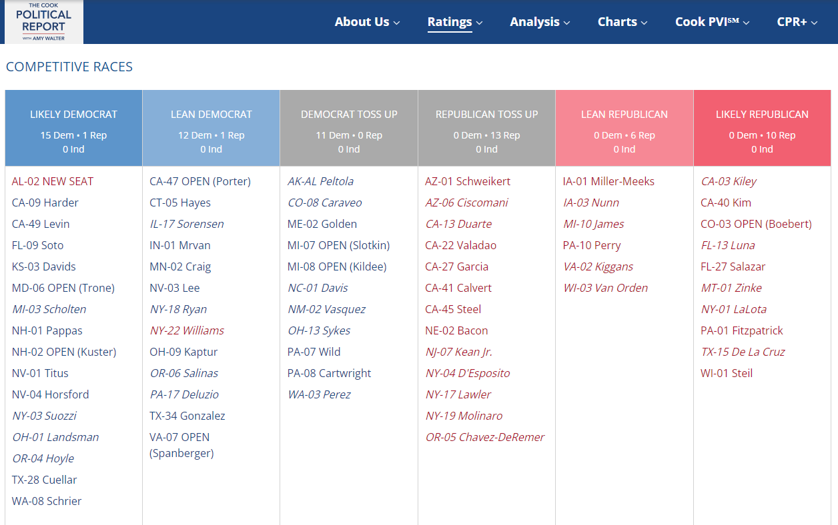Open the CA-47 OPEN (Porter) race
This screenshot has height=525, width=838.
[x=200, y=181]
